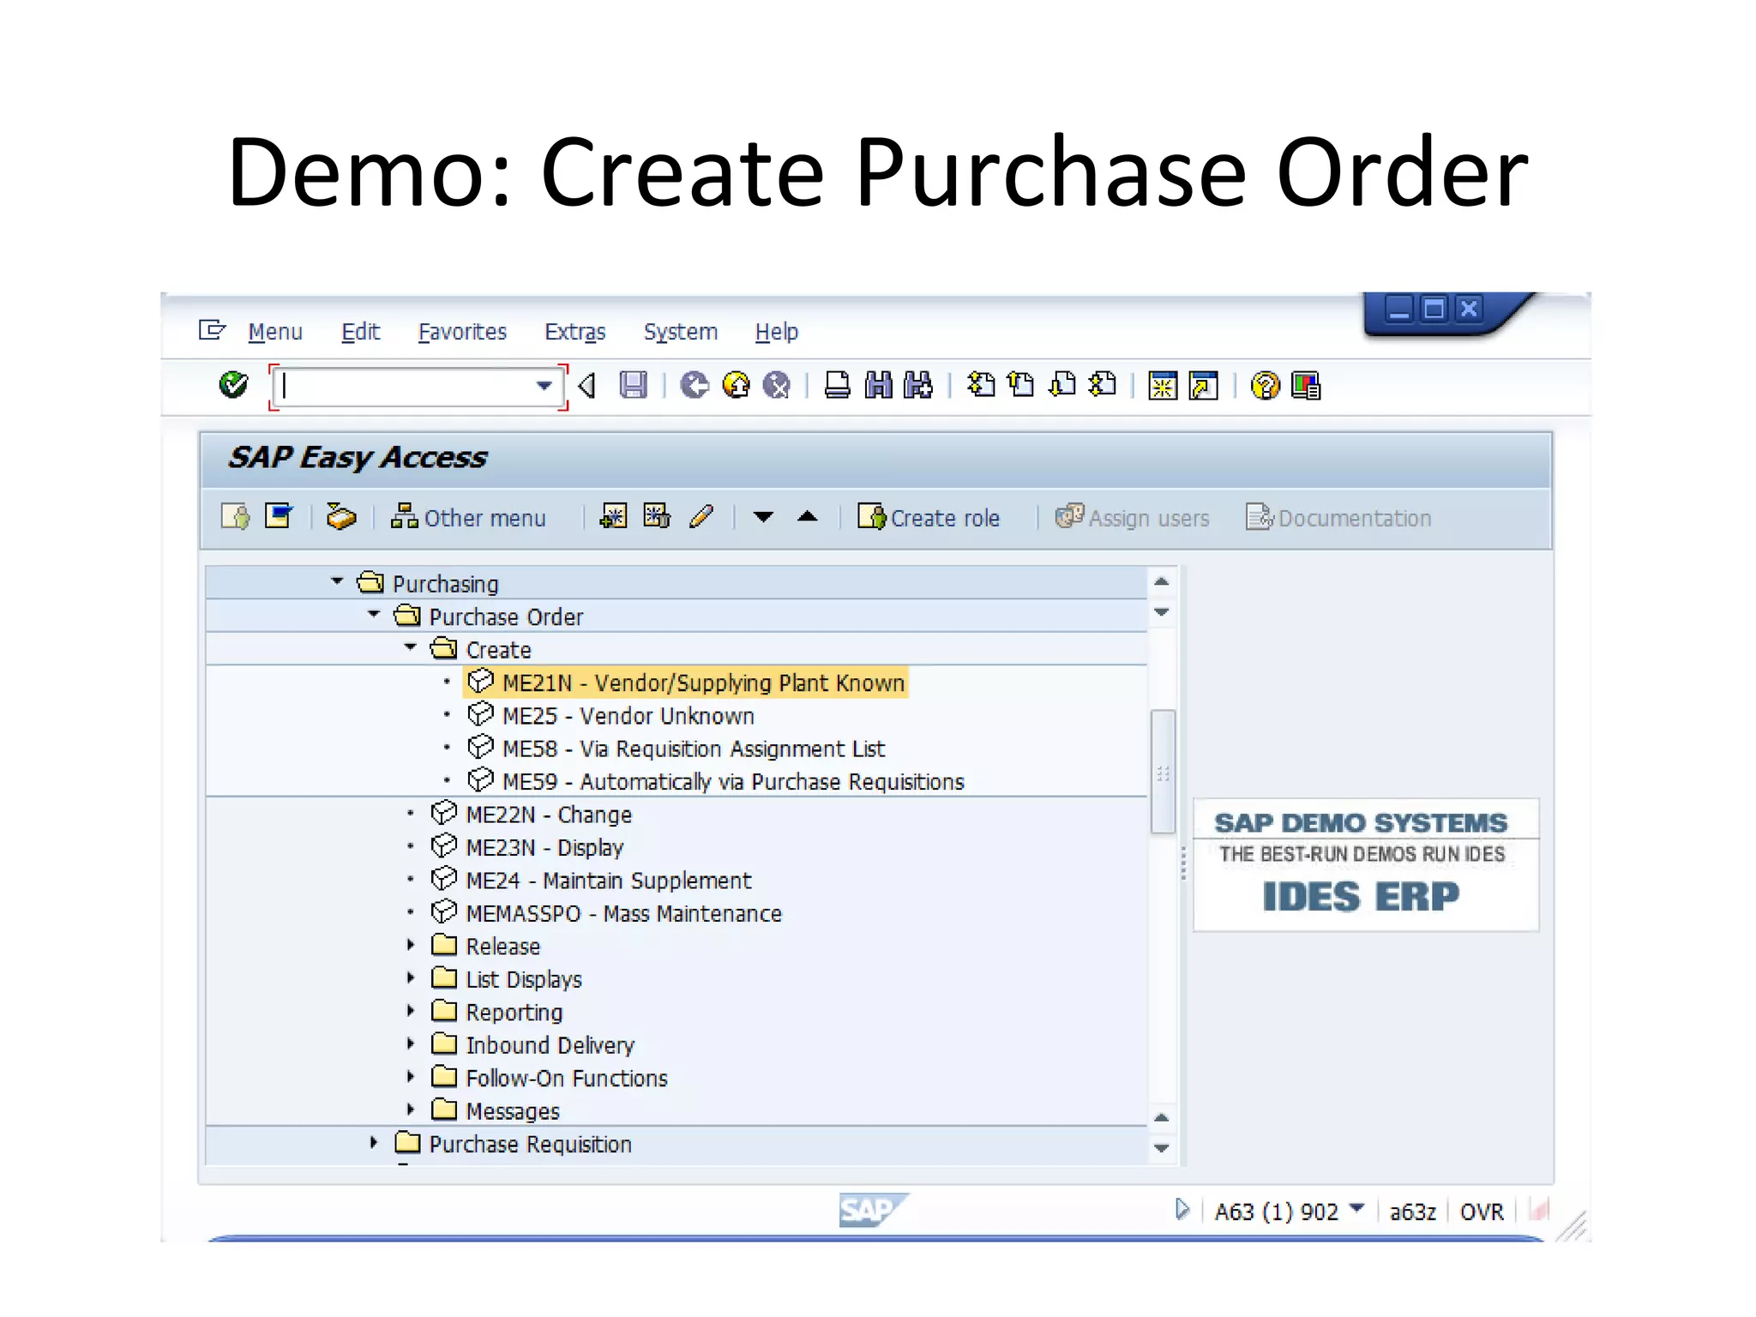Click the Create role button
Screen dimensions: 1756x1317
pyautogui.click(x=929, y=518)
